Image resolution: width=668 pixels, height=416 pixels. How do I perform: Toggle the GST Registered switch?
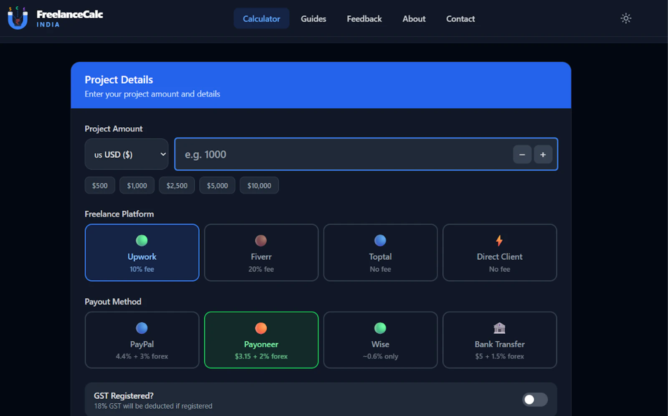coord(535,400)
